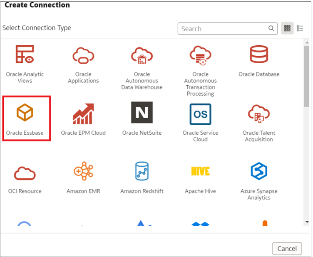Select the OCI Resource cloud icon
This screenshot has width=313, height=257.
point(25,173)
